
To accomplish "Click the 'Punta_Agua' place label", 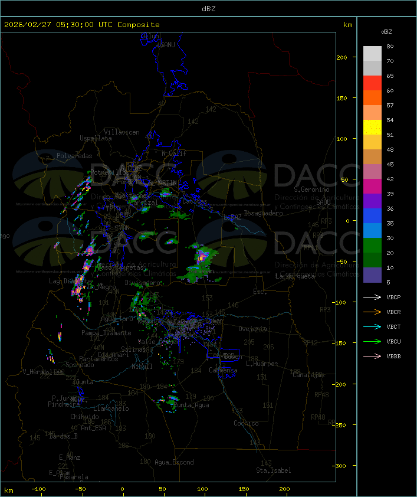I will (x=191, y=405).
